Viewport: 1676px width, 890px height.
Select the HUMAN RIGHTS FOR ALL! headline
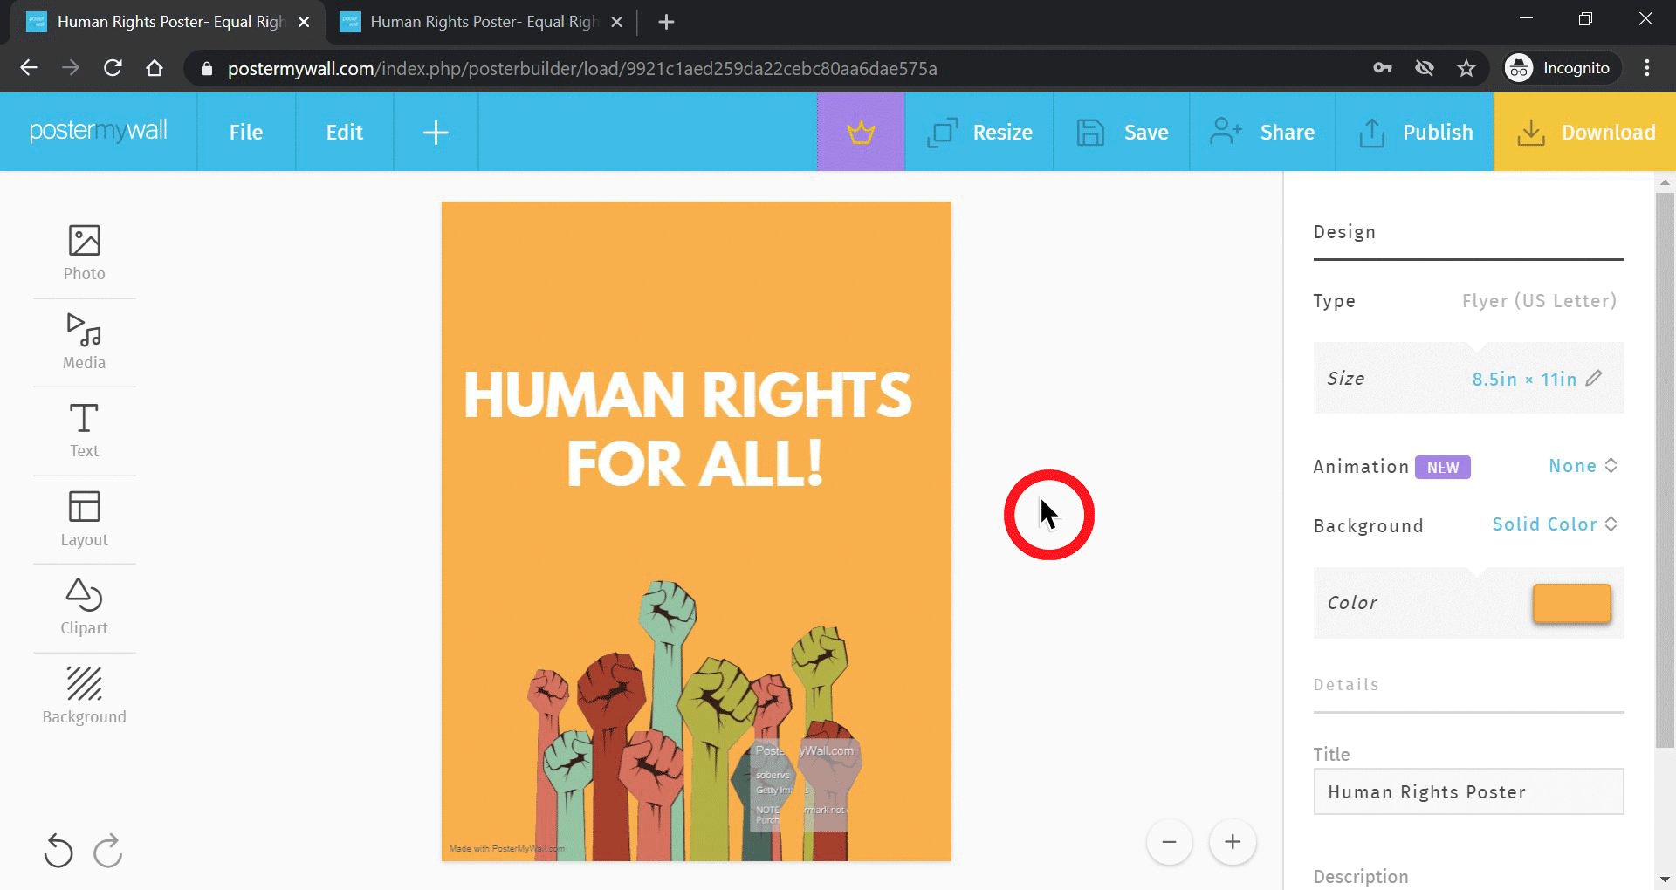pos(688,428)
